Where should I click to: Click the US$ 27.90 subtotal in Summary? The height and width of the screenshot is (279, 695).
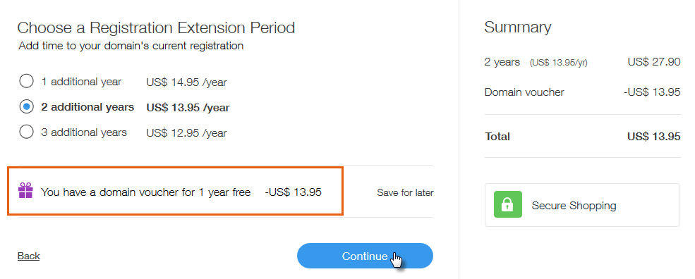point(654,61)
